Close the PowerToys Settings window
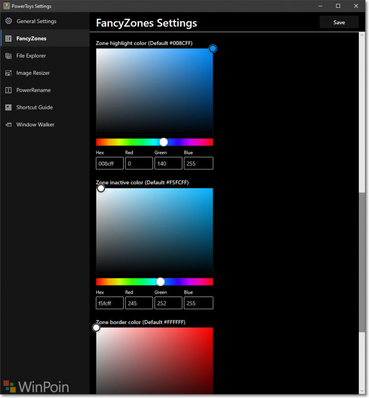Image resolution: width=369 pixels, height=398 pixels. [356, 6]
